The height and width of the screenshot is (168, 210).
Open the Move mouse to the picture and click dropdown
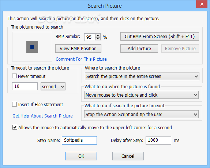(142, 95)
